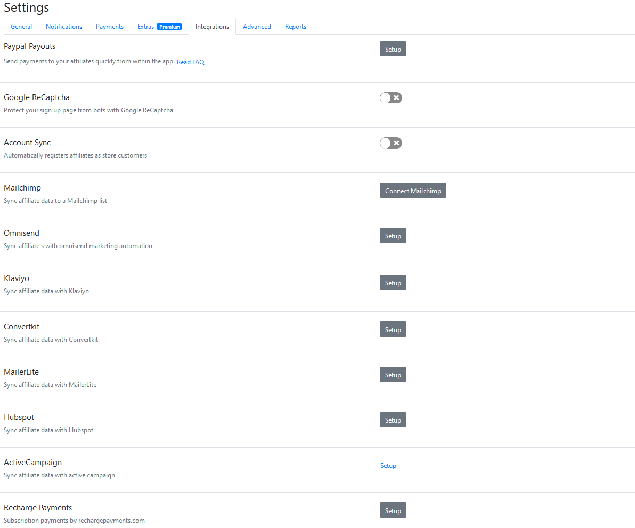Image resolution: width=635 pixels, height=528 pixels.
Task: Click Setup for Hubspot
Action: point(393,420)
